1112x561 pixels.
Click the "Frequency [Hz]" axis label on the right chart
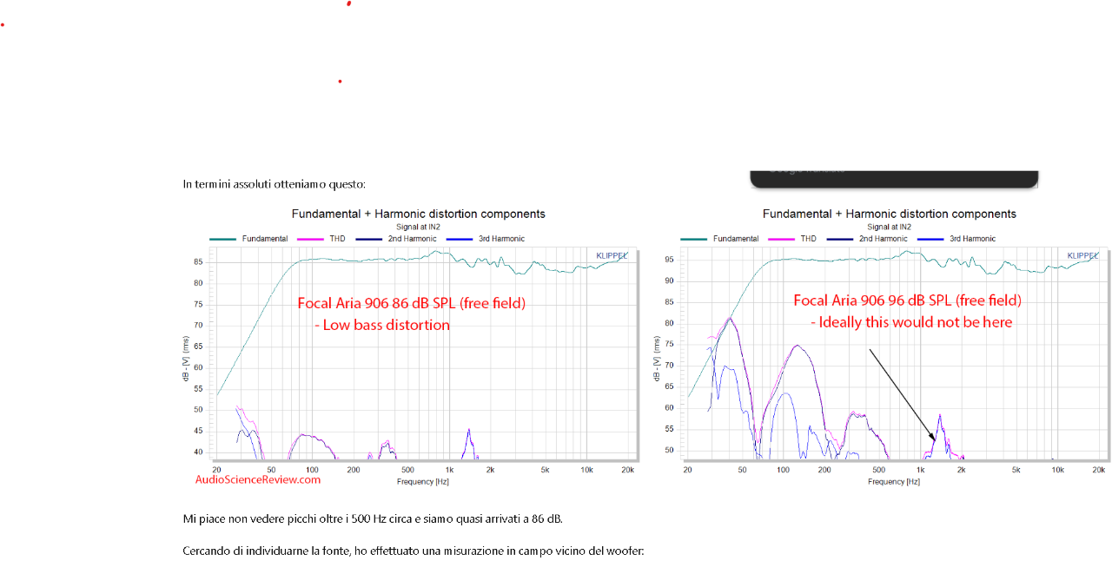(894, 481)
